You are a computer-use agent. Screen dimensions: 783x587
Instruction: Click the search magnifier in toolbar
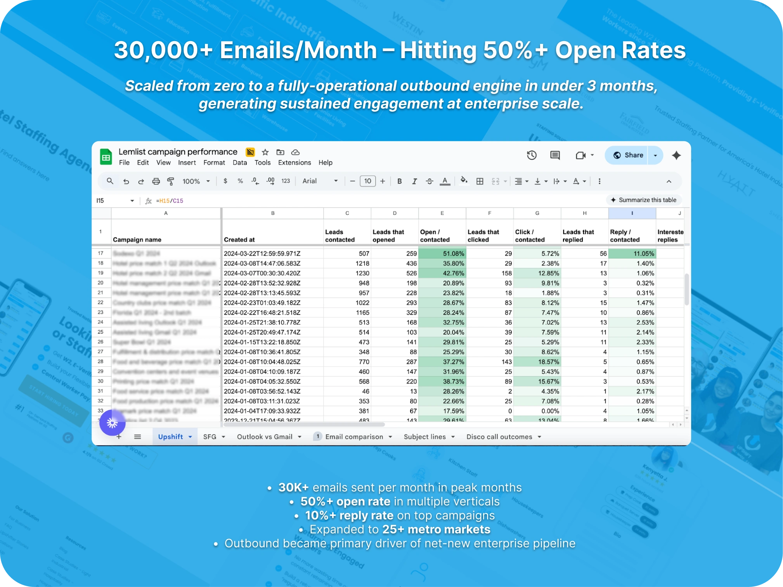click(x=110, y=181)
